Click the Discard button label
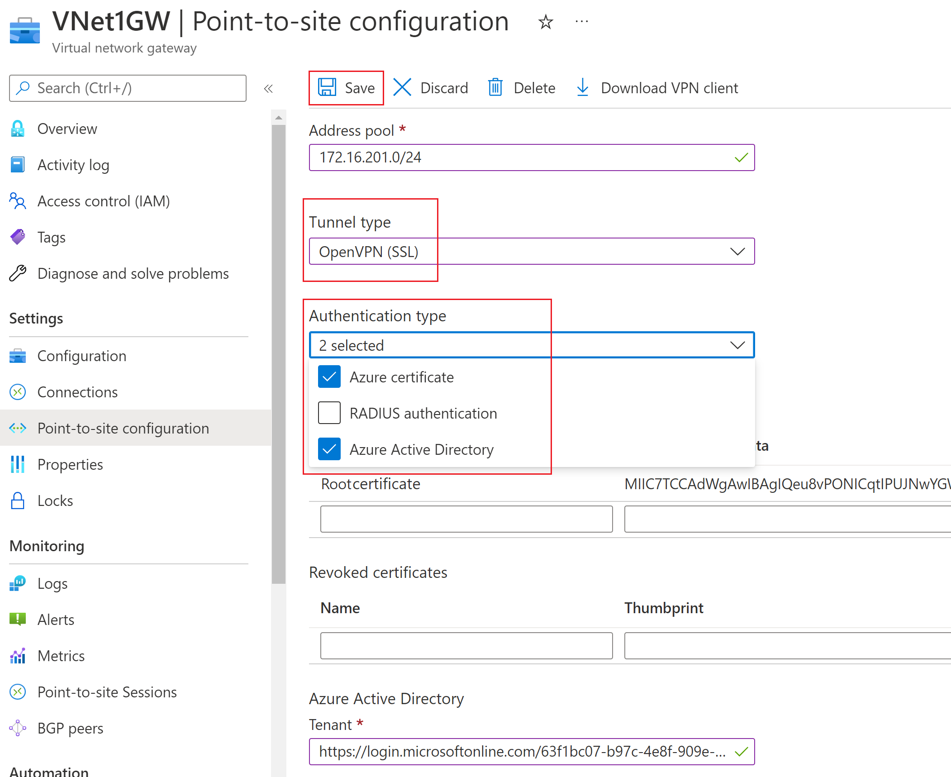This screenshot has width=951, height=777. pyautogui.click(x=444, y=88)
